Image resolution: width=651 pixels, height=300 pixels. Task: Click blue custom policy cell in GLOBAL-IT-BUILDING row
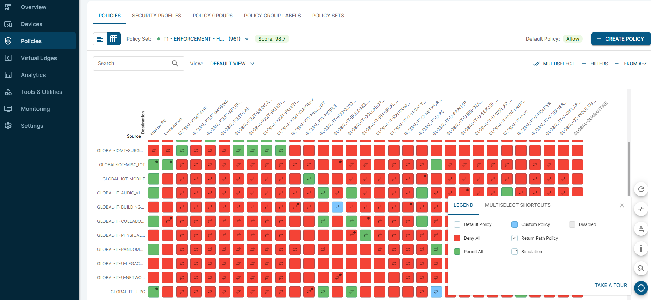coord(337,207)
